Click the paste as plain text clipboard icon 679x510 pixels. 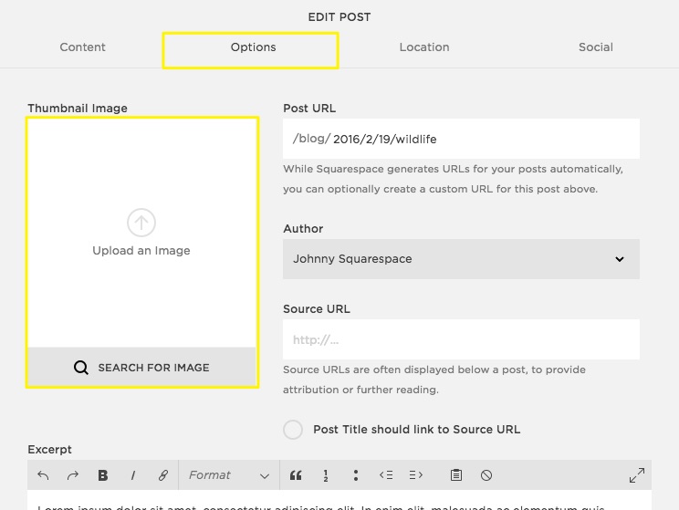coord(456,475)
